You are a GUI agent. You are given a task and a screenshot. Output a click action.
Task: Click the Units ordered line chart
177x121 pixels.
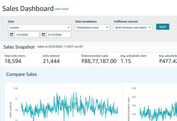pos(69,106)
